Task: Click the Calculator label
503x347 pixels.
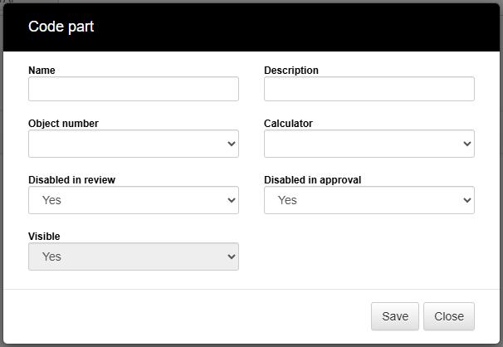Action: (288, 124)
